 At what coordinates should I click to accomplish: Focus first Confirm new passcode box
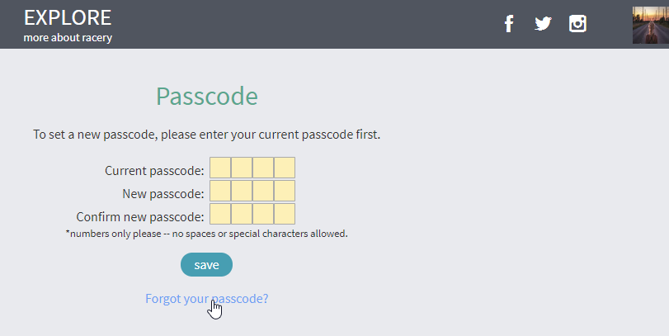pos(220,214)
